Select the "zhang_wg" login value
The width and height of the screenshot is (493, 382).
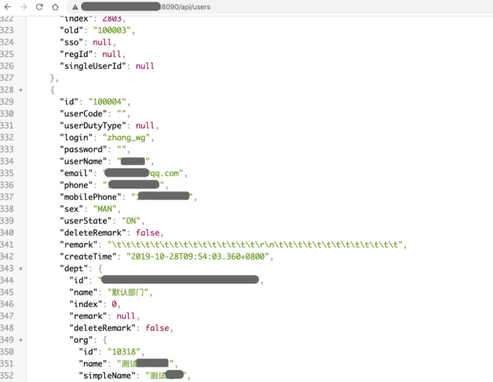point(126,138)
